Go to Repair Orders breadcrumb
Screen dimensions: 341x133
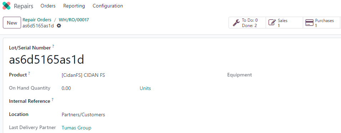coord(37,20)
